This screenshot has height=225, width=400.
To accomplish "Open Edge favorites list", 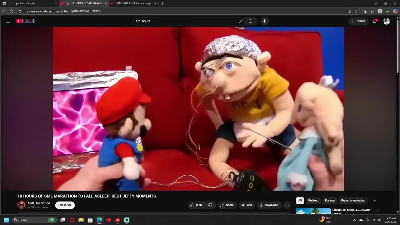I will pyautogui.click(x=372, y=11).
